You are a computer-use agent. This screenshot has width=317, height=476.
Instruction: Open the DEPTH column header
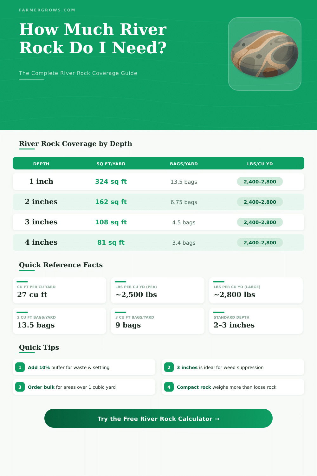click(x=41, y=164)
